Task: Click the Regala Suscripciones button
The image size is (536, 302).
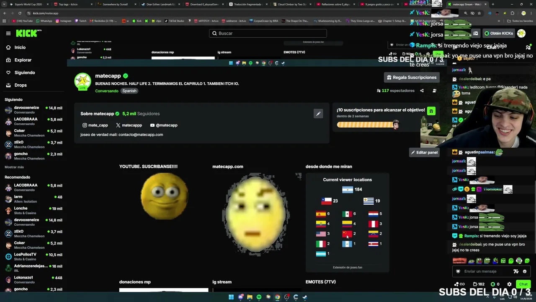Action: click(x=412, y=77)
